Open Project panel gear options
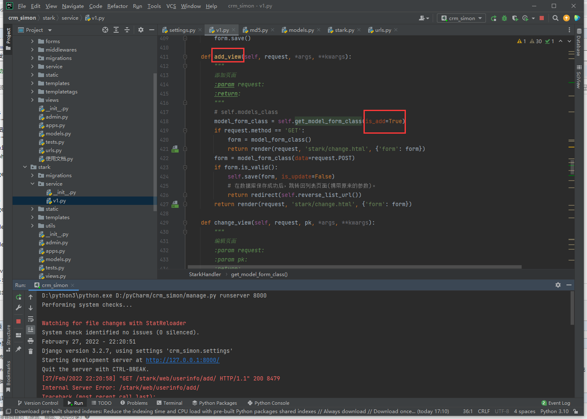Screen dimensions: 587x419 (x=141, y=30)
